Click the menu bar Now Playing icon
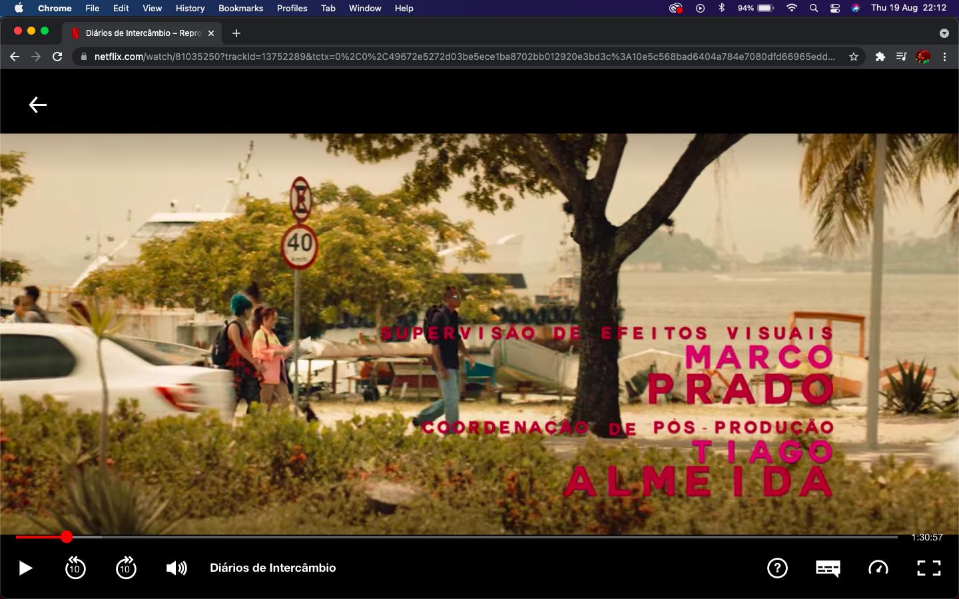The image size is (959, 599). click(700, 8)
